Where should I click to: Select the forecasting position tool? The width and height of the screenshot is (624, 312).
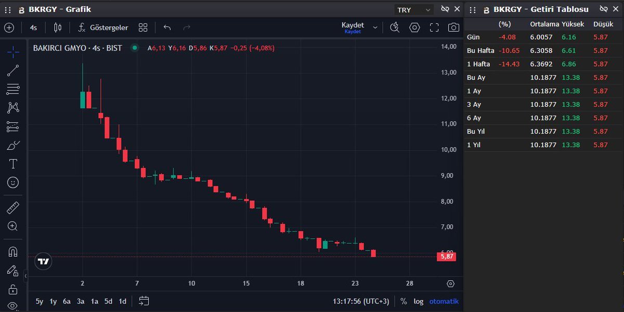(13, 126)
